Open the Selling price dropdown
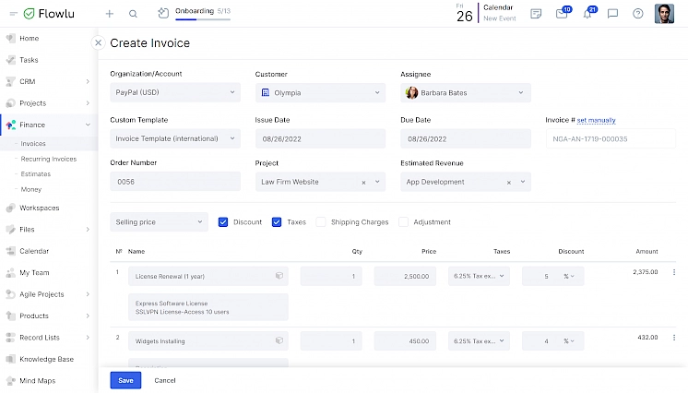 [x=159, y=222]
